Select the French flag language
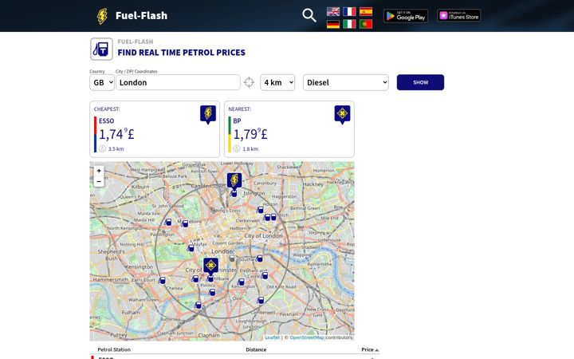This screenshot has height=359, width=574. coord(349,11)
